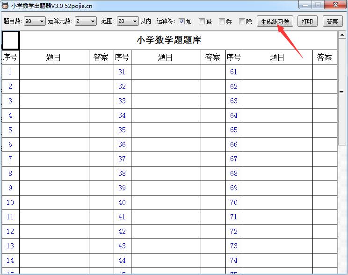Click the first 答案 column header
The image size is (348, 275).
[101, 57]
